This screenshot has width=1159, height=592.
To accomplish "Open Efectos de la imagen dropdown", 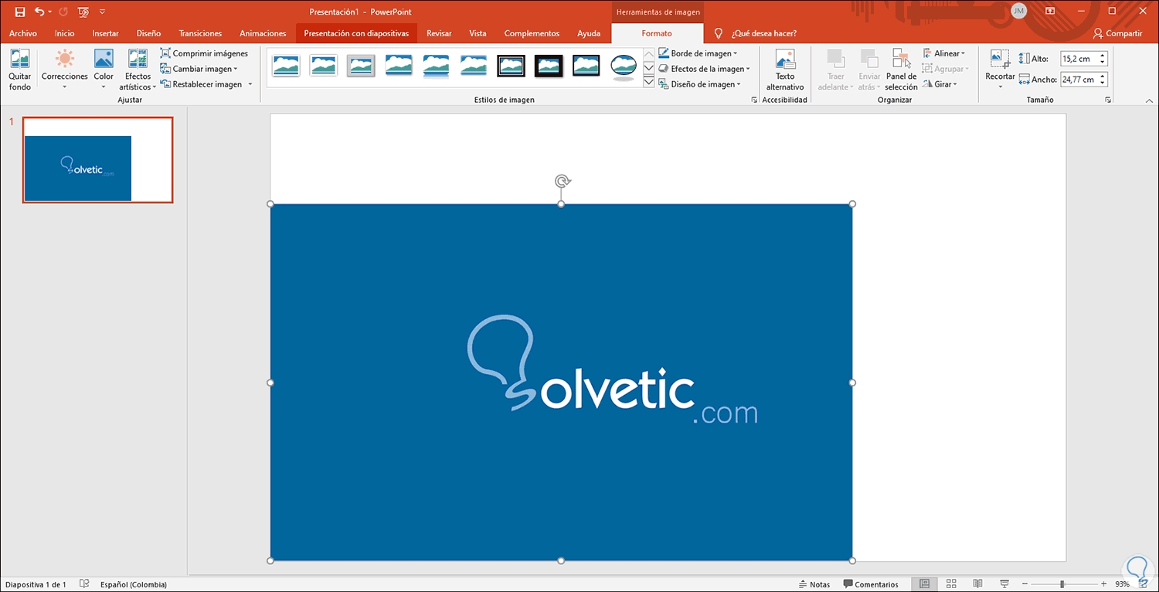I will tap(704, 69).
